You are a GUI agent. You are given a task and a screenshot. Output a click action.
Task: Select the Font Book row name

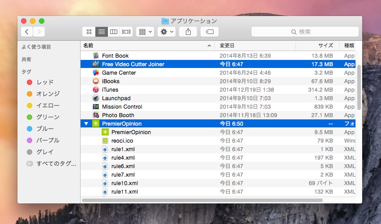(x=115, y=55)
